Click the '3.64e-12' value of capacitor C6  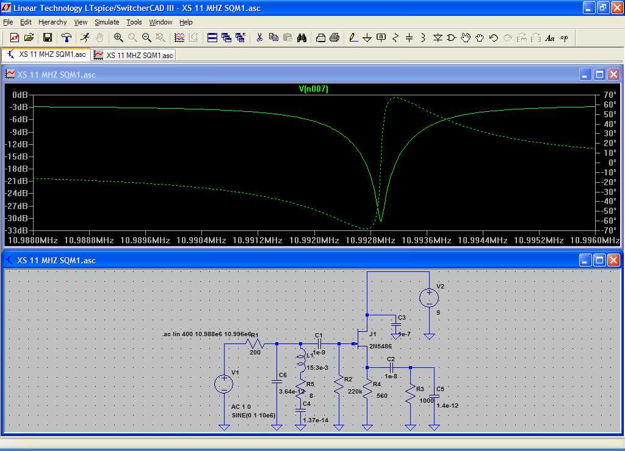click(292, 392)
